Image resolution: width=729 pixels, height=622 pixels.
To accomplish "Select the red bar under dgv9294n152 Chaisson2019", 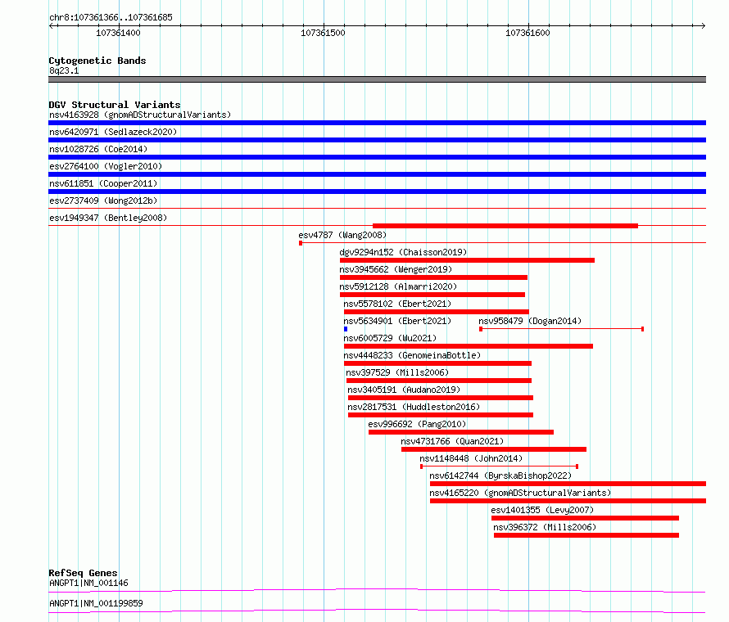I will click(467, 260).
